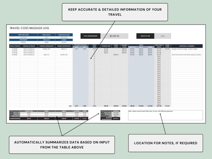Select supervisor name cell 'Jane Jones'
Screen dimensions: 212x159
[64, 37]
